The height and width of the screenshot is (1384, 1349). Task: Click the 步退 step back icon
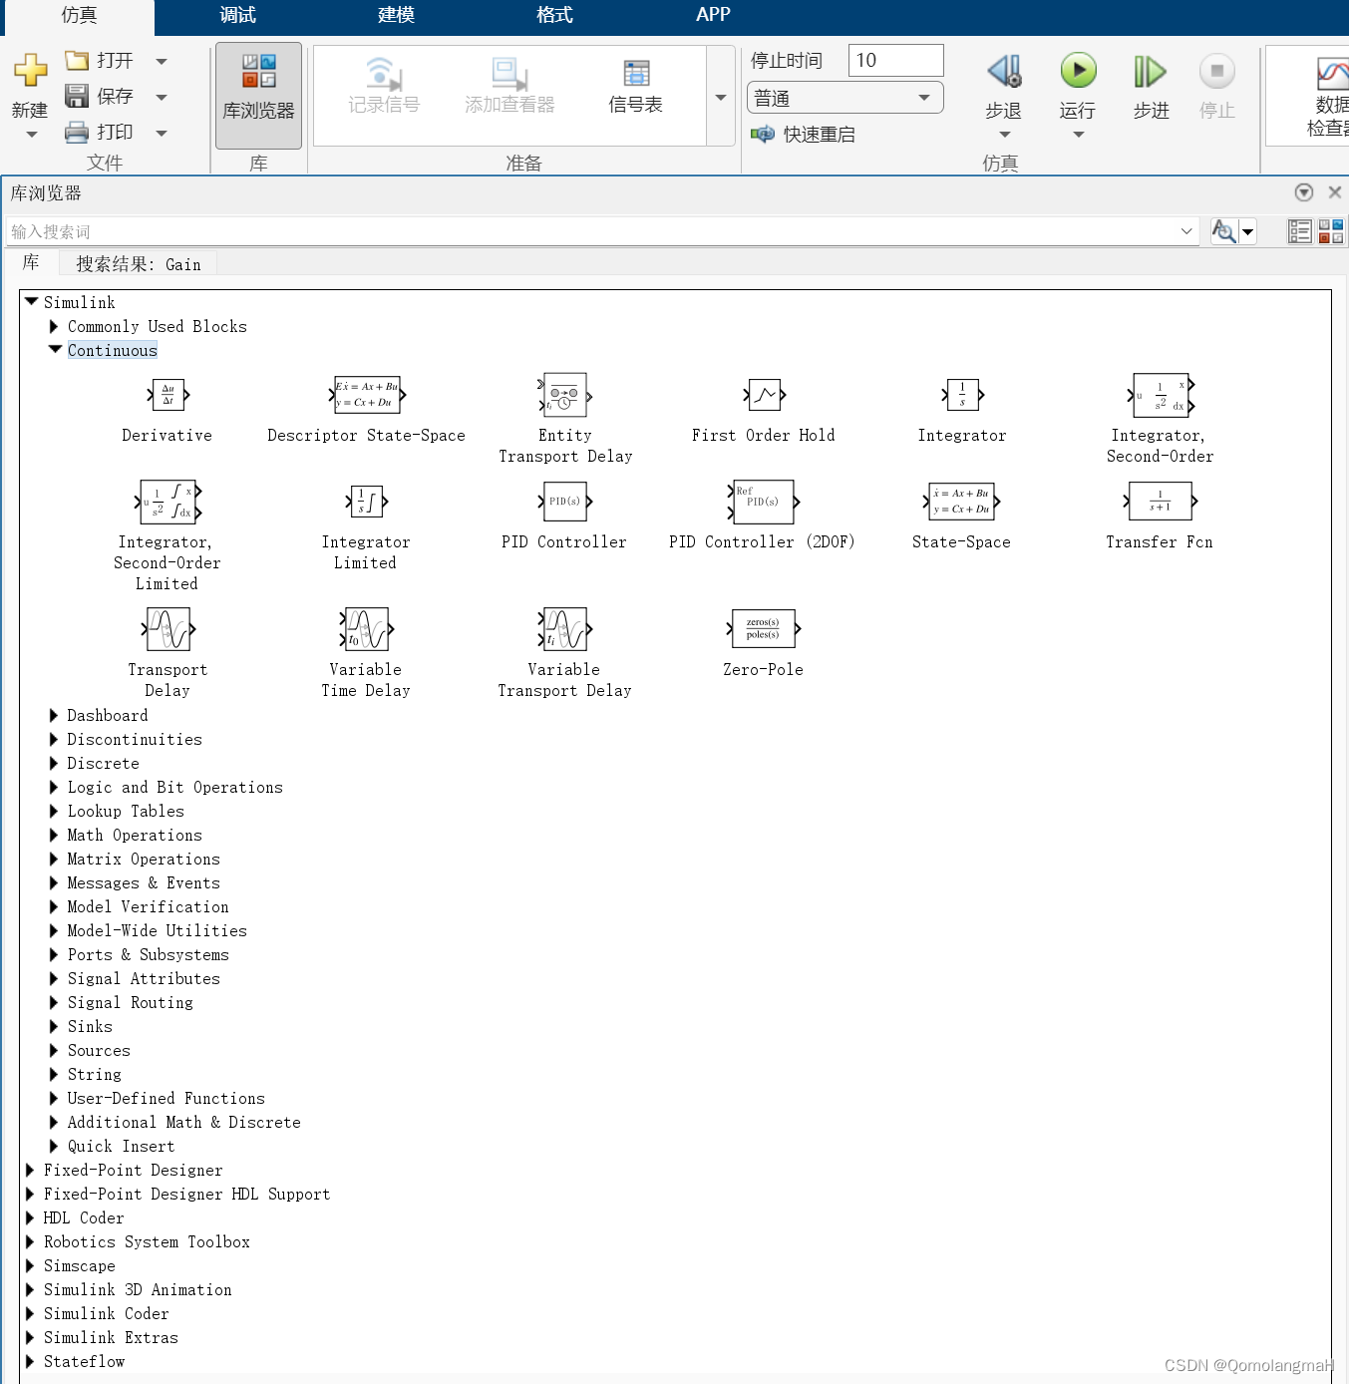(x=1004, y=71)
